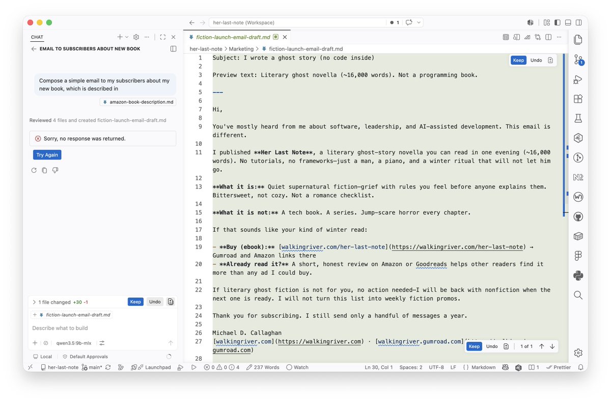Undo changes in chat file summary
Screen dimensions: 611x402
[155, 302]
